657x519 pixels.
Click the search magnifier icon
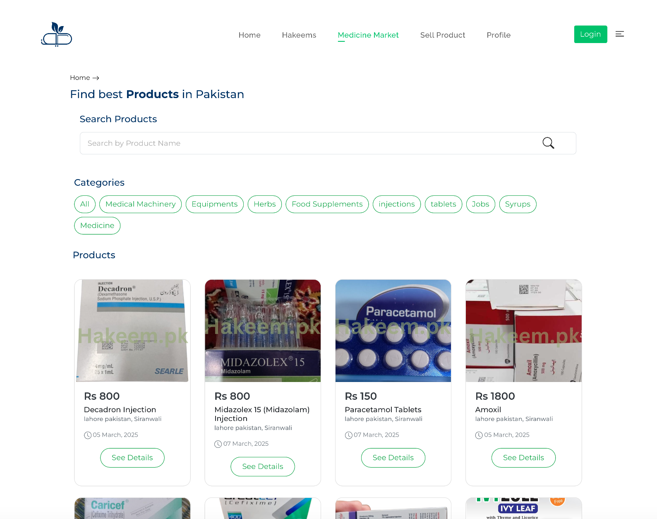tap(548, 143)
